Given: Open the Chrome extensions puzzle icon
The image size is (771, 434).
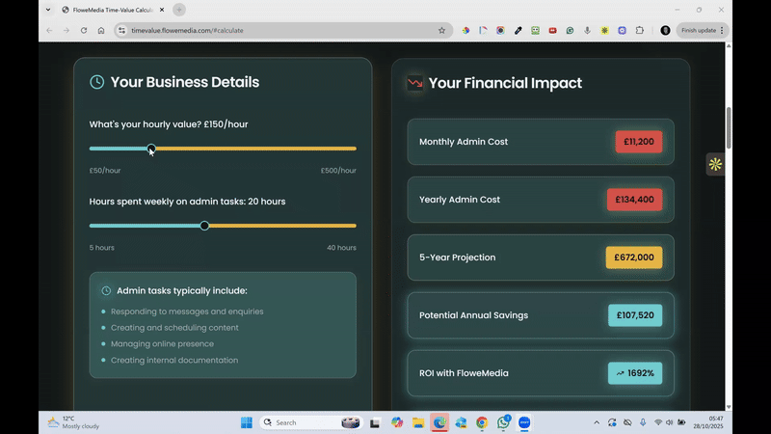Looking at the screenshot, I should [639, 30].
